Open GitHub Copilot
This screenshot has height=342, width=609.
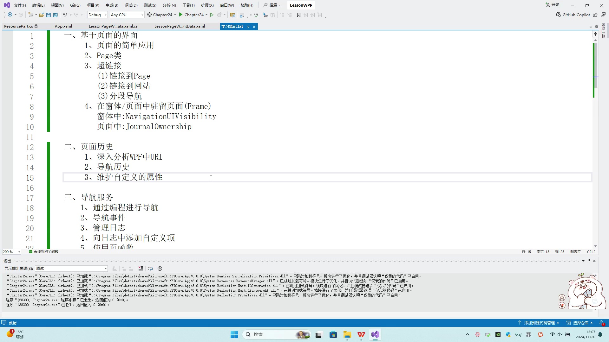[573, 15]
